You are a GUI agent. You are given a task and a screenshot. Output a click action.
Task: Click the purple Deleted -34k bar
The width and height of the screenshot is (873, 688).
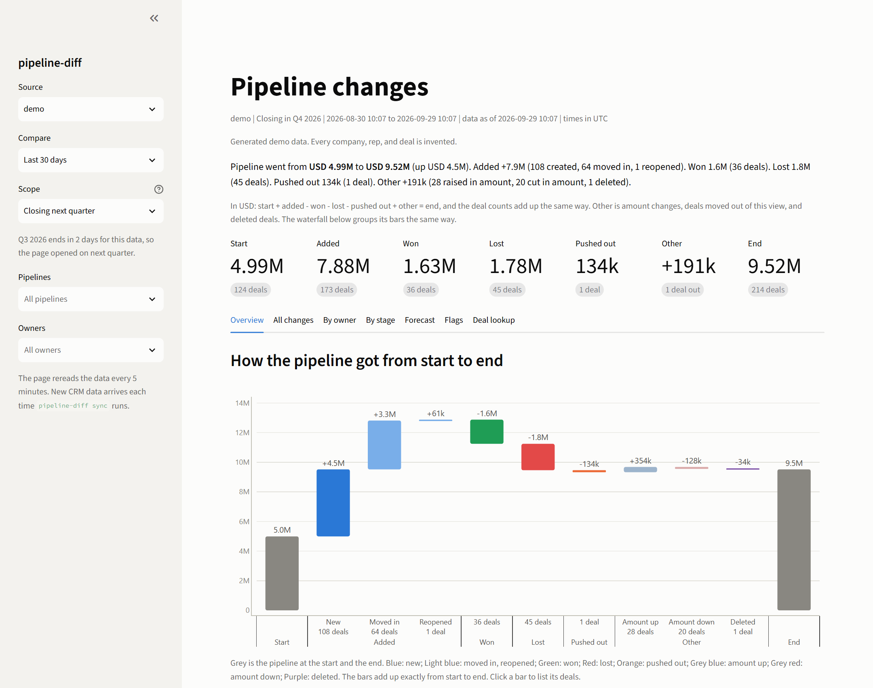pos(743,469)
